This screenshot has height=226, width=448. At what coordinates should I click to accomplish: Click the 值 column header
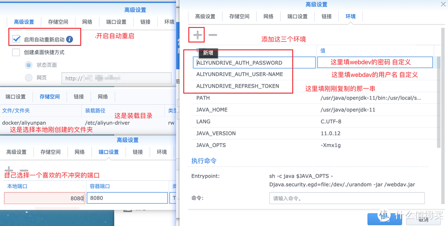[323, 51]
